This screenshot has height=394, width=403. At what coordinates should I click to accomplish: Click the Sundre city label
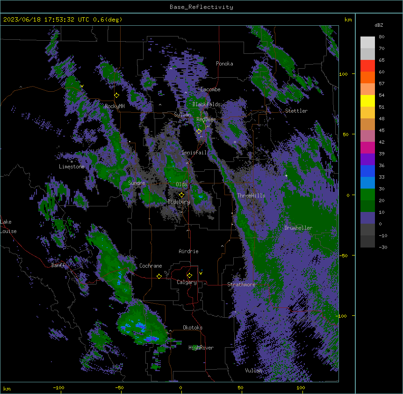click(x=137, y=183)
